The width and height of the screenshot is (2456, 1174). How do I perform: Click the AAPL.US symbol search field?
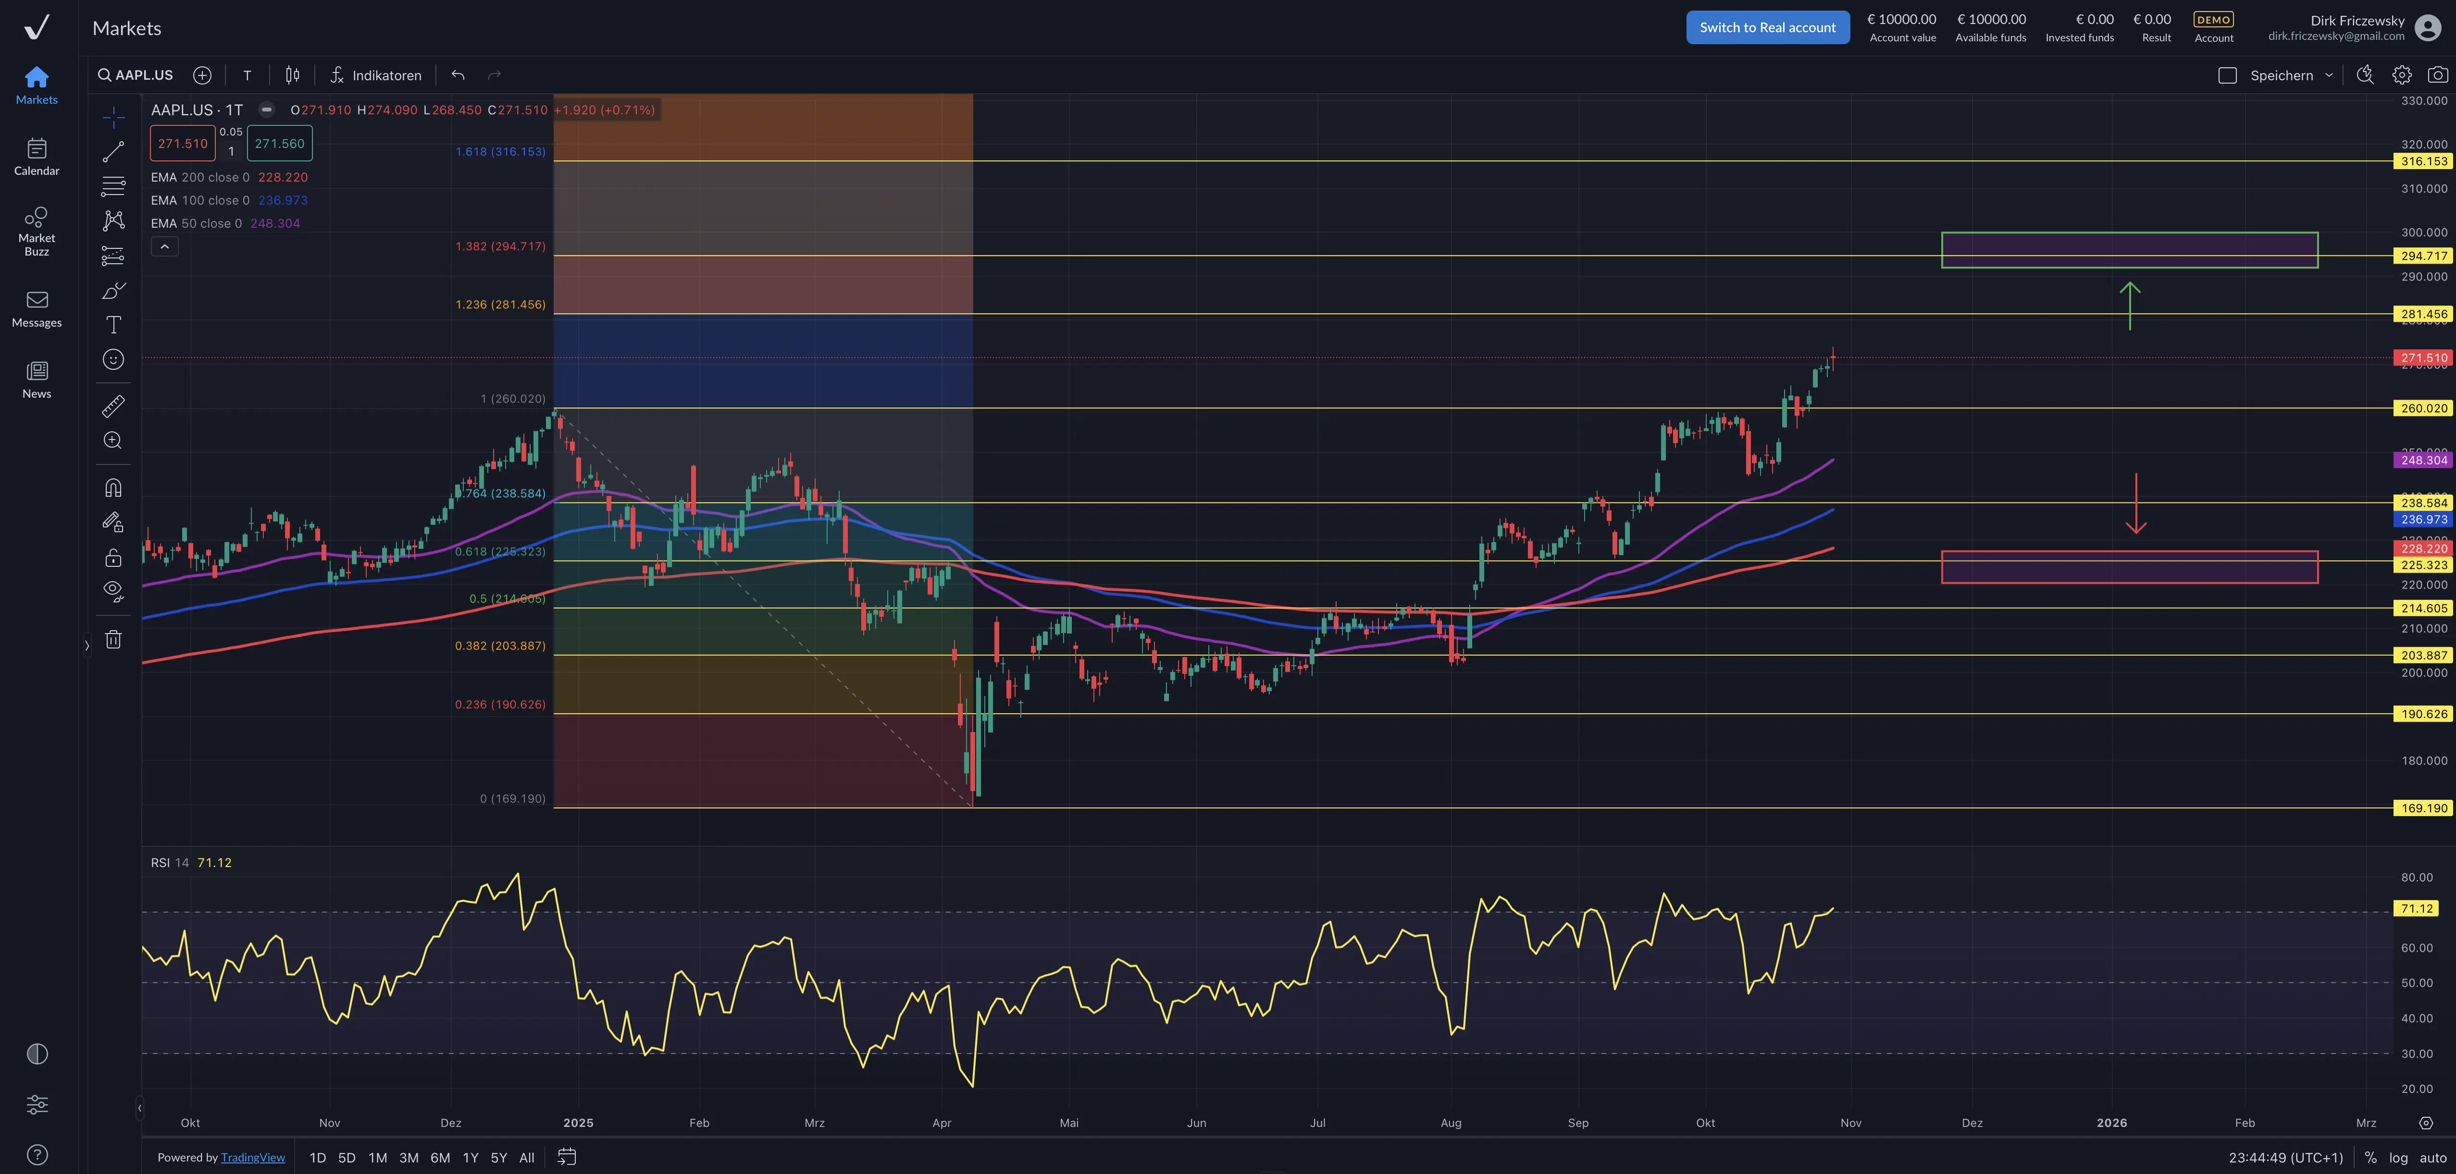(136, 75)
